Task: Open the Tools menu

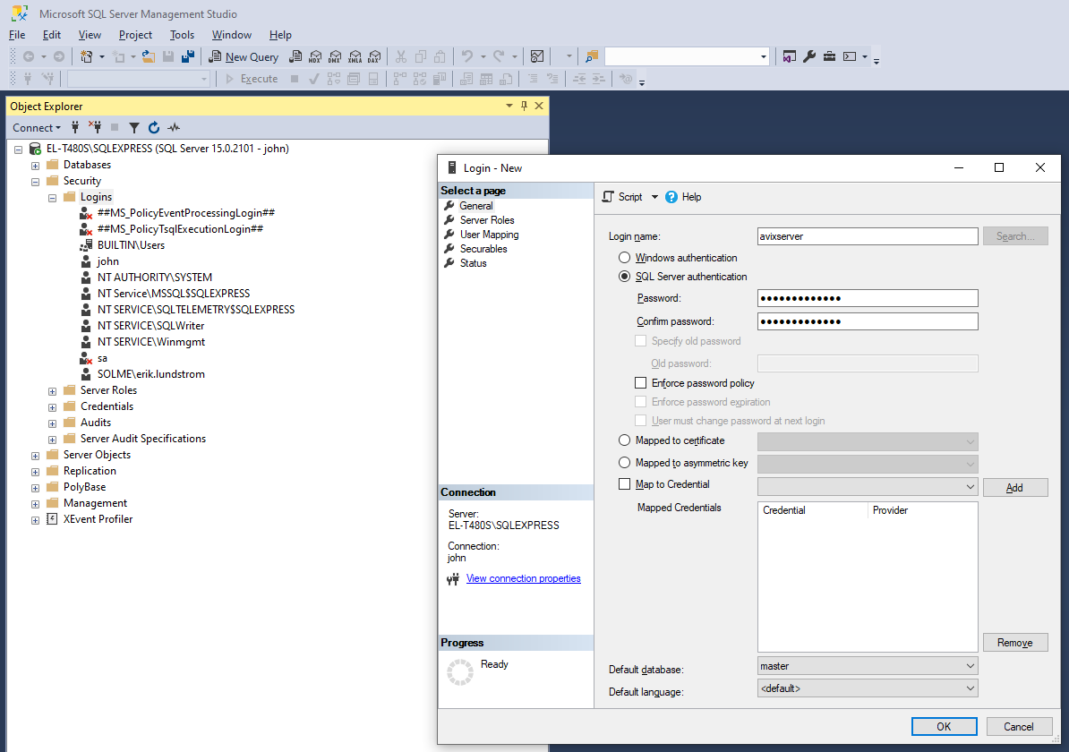Action: click(182, 35)
